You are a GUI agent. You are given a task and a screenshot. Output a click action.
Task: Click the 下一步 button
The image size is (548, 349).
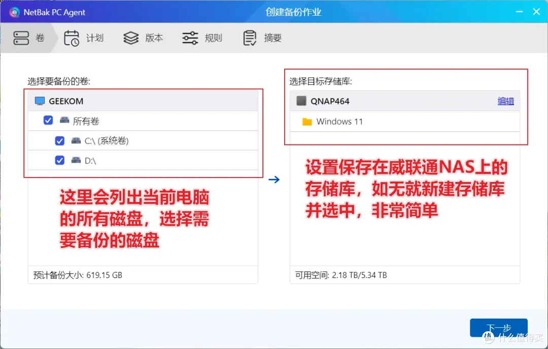(x=499, y=328)
